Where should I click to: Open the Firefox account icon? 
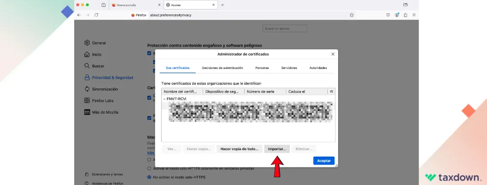tap(397, 15)
